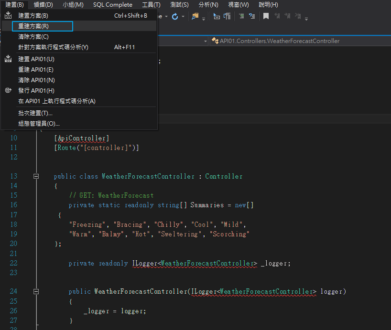
Task: Click the "Scorching" string on line 19
Action: [229, 234]
